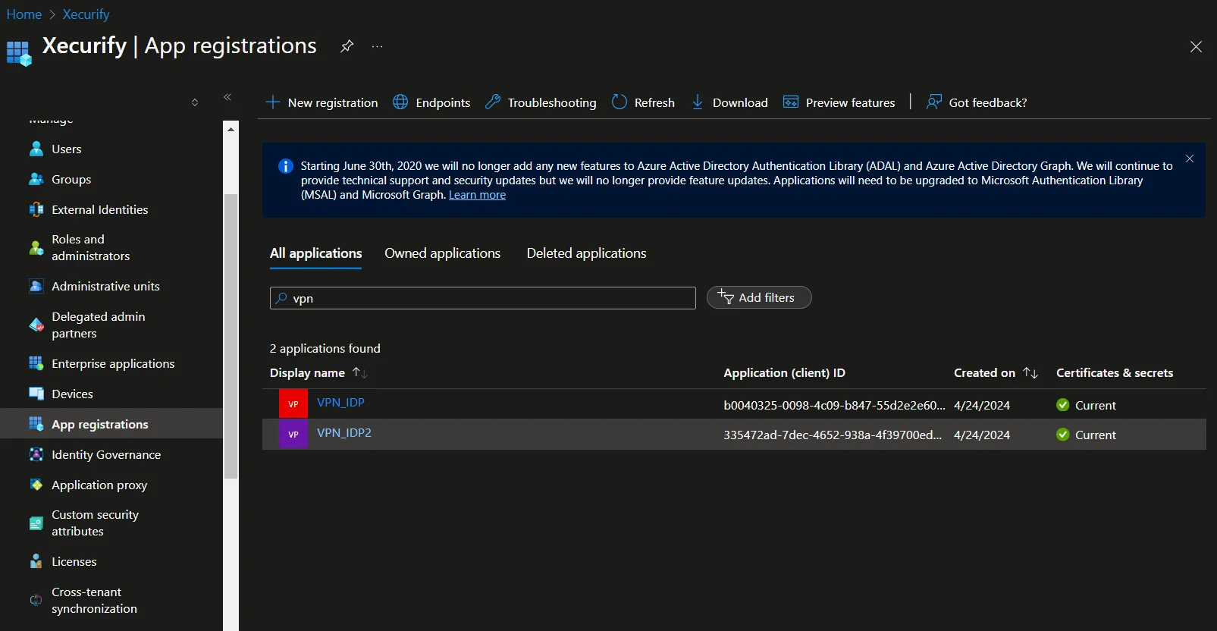This screenshot has width=1217, height=631.
Task: Select the Administrative units icon
Action: point(36,286)
